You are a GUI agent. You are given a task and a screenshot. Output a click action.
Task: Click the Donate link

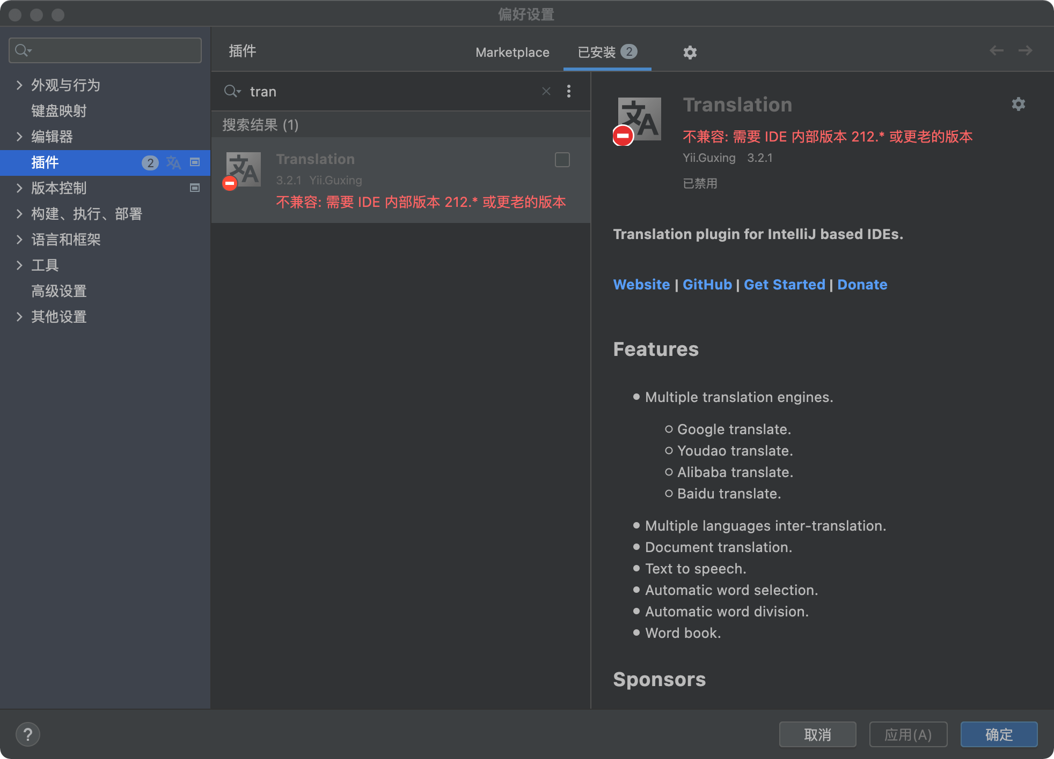point(862,284)
